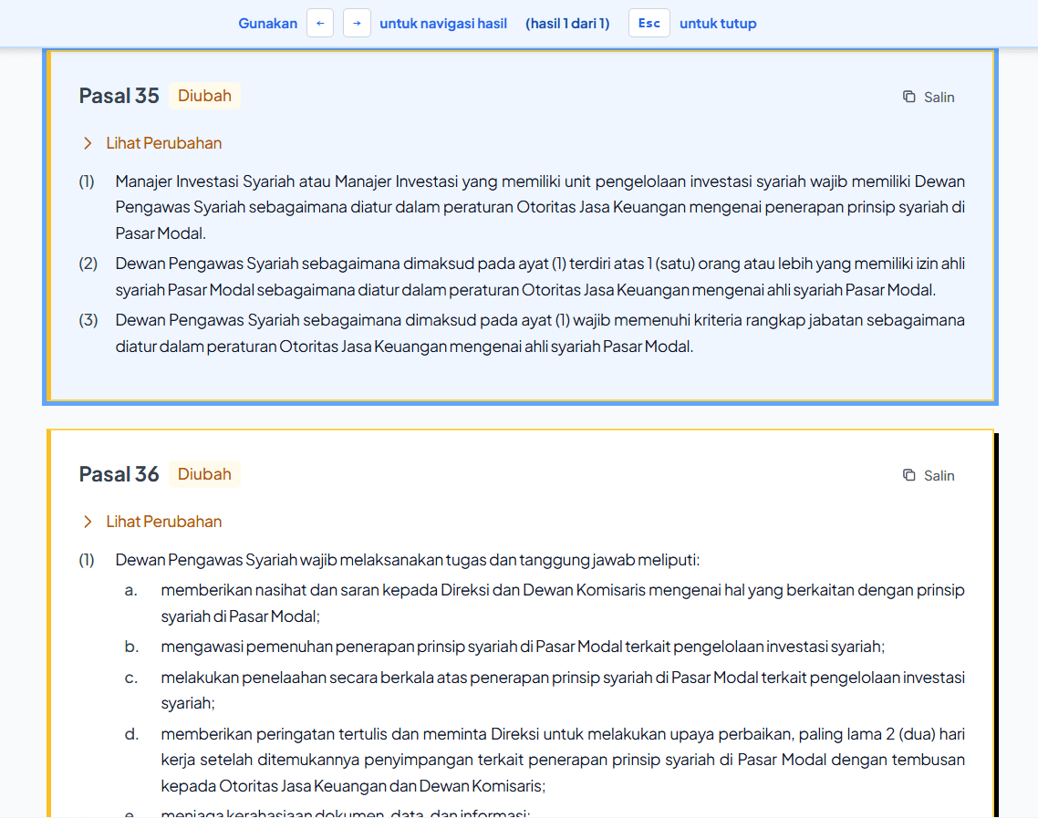Click the right arrow to navigate results

pos(356,23)
